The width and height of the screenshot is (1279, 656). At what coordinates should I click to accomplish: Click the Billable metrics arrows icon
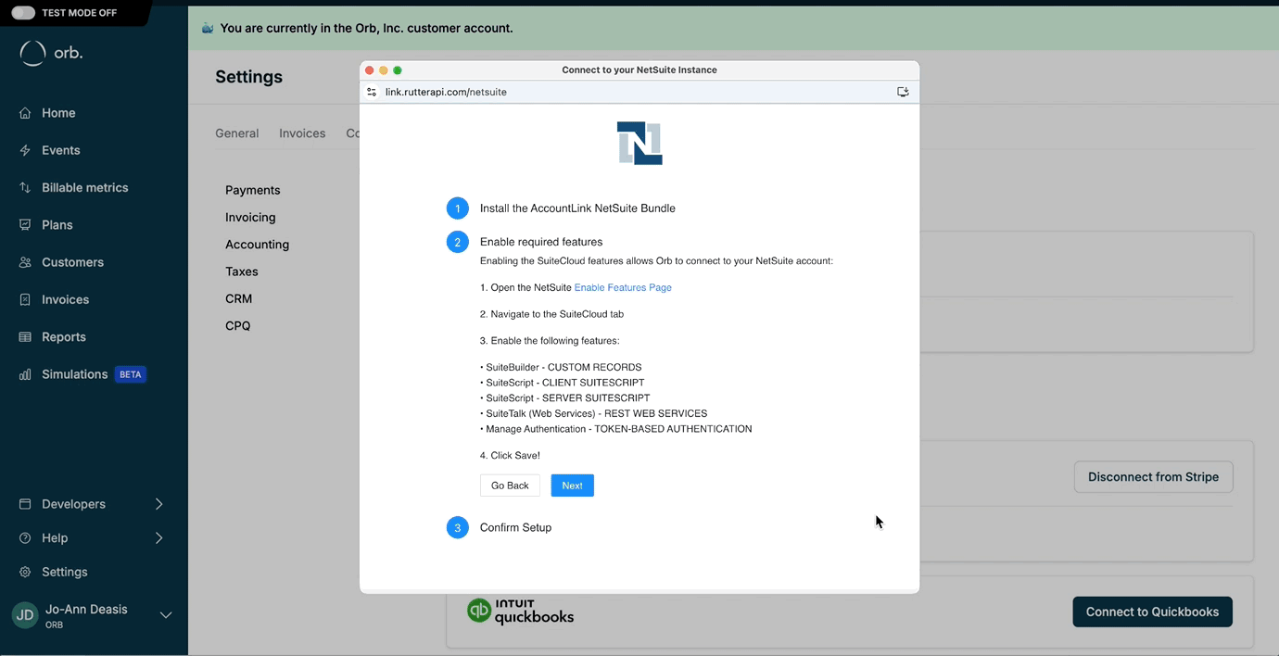click(25, 187)
